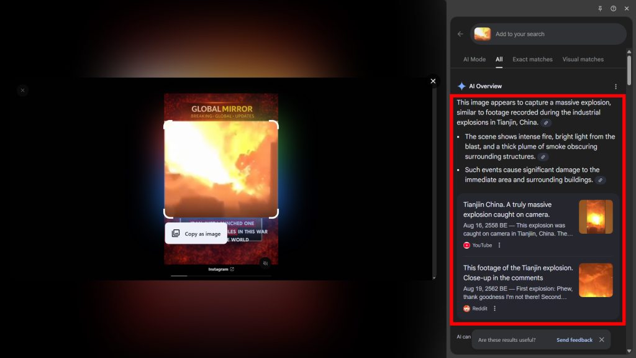Viewport: 636px width, 358px height.
Task: Click the YouTube source icon
Action: [x=466, y=245]
